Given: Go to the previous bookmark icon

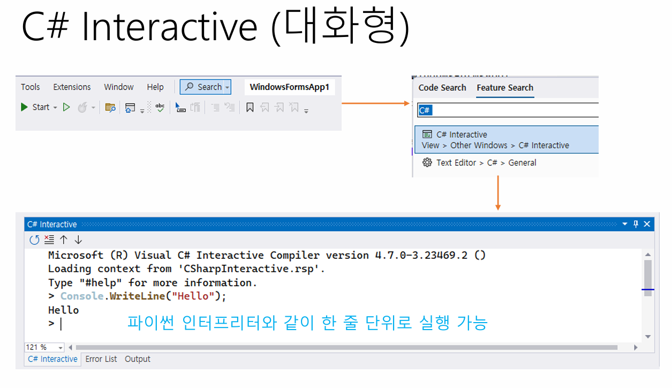Looking at the screenshot, I should [x=265, y=108].
